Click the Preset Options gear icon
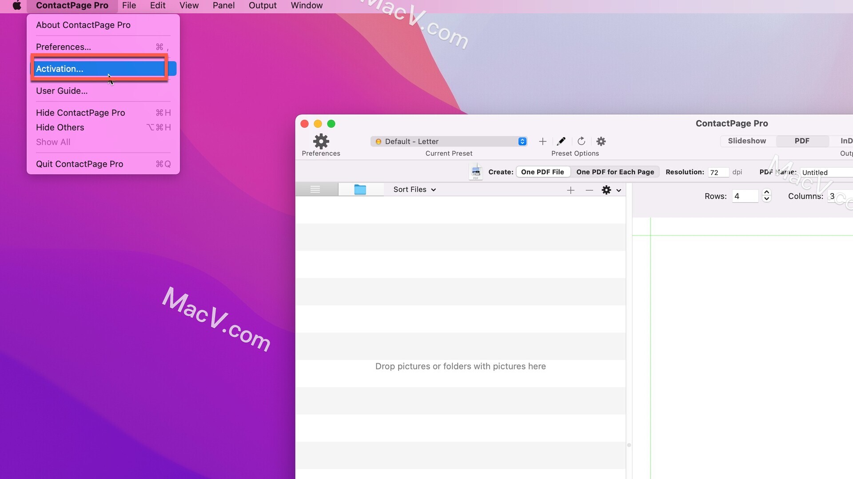The width and height of the screenshot is (853, 479). (601, 141)
